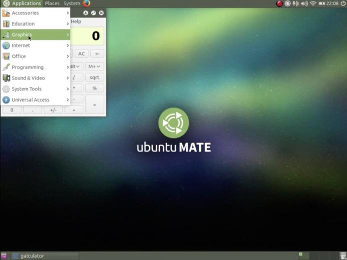Click the sqrt button
The image size is (347, 260).
(94, 77)
